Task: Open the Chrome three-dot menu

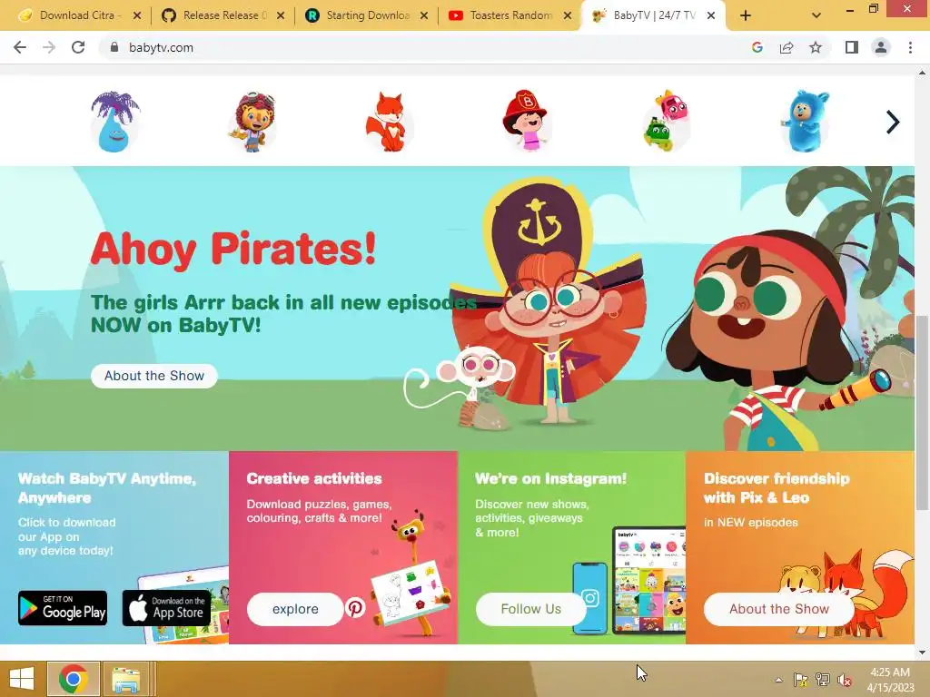Action: tap(910, 47)
